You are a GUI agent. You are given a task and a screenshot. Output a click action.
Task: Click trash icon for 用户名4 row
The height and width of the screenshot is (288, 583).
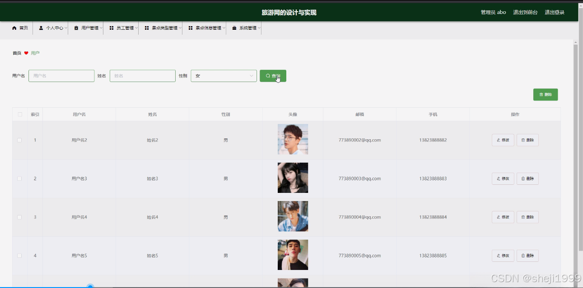click(523, 217)
